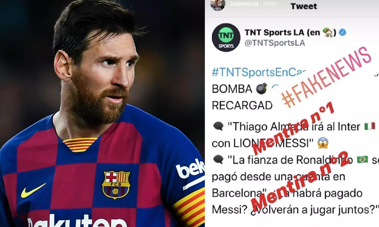The image size is (379, 227).
Task: Open the leomessi story profile picture
Action: pyautogui.click(x=218, y=5)
